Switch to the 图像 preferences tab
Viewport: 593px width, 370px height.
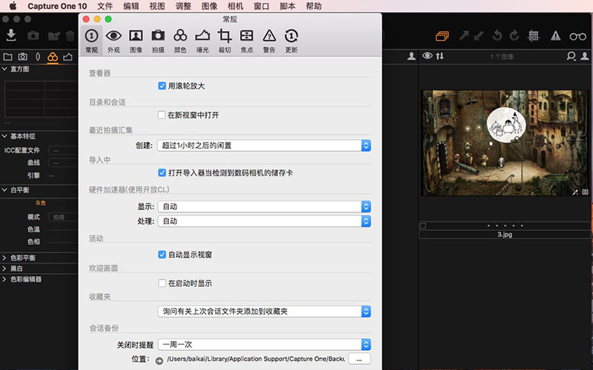click(136, 41)
